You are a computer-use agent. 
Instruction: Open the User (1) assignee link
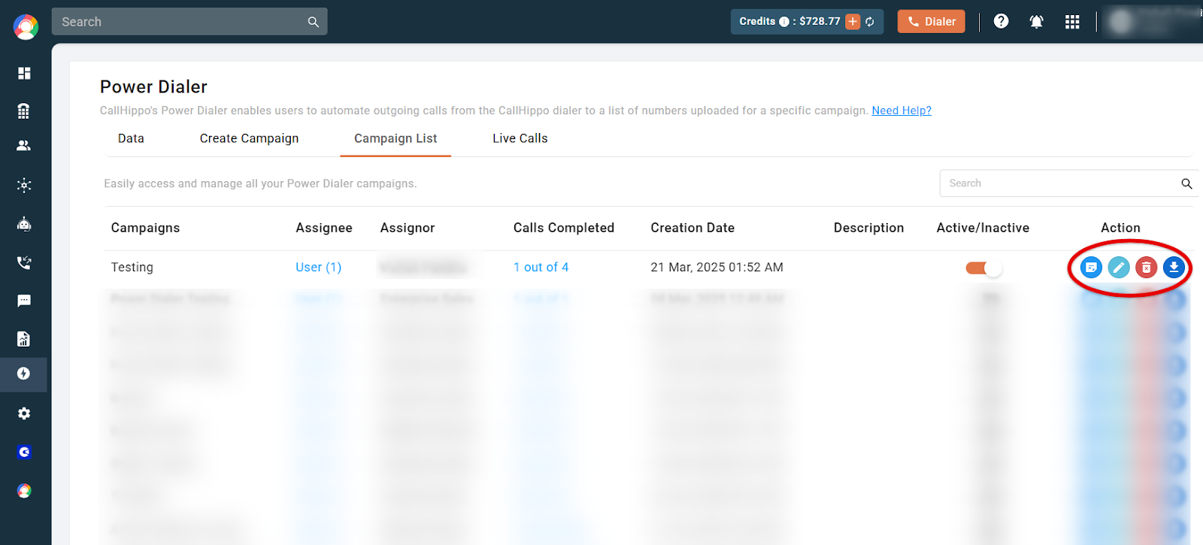tap(319, 267)
